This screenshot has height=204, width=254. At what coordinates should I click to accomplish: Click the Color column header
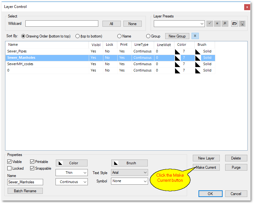[184, 44]
